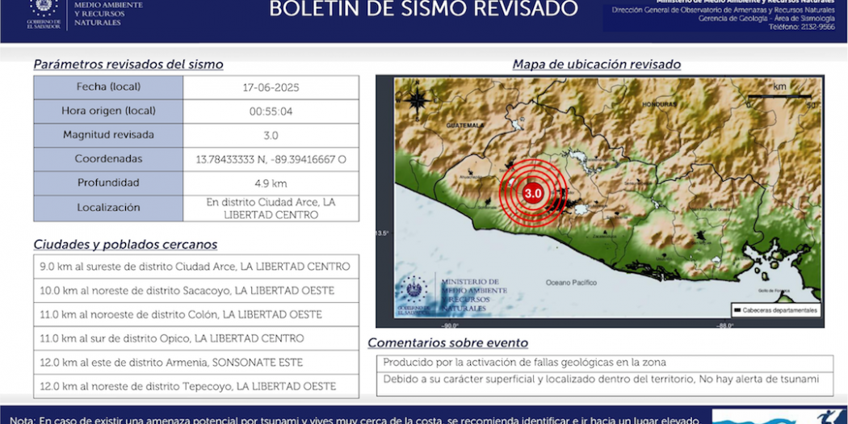Click the Oceano Pacífico label on the map

(571, 283)
